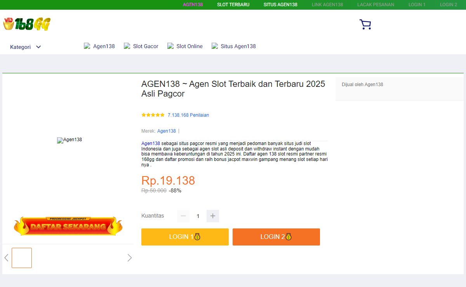Click LOGIN 1 in the top bar
Screen dimensions: 466x287
(417, 5)
